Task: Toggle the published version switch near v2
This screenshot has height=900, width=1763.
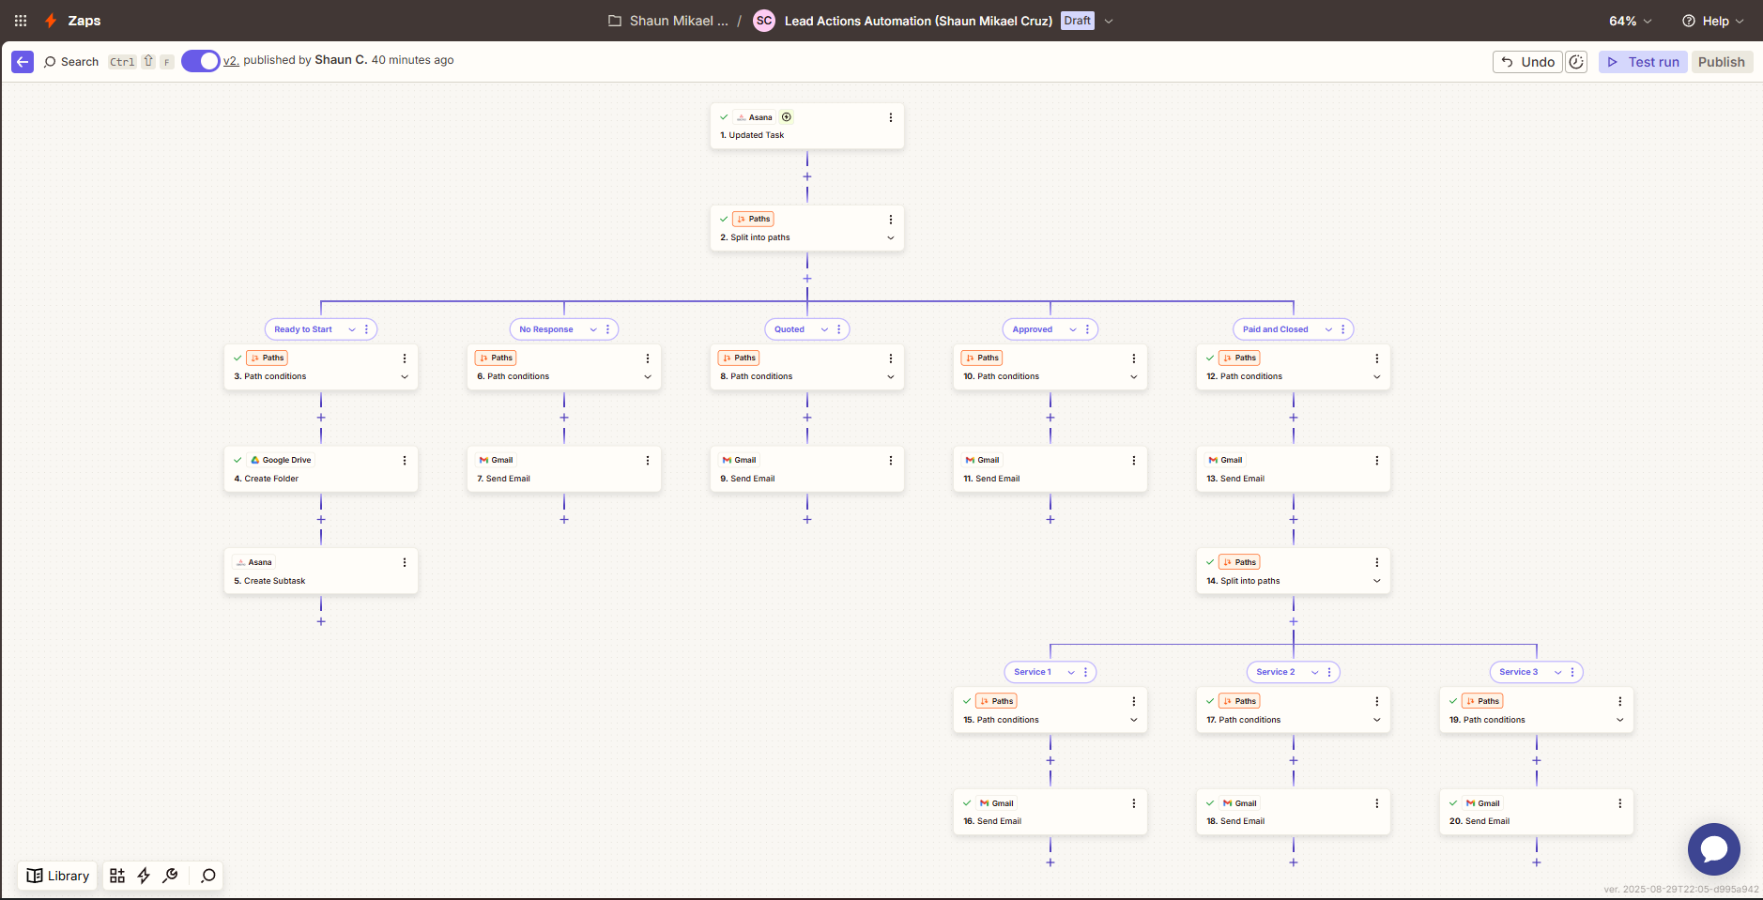Action: click(x=200, y=60)
